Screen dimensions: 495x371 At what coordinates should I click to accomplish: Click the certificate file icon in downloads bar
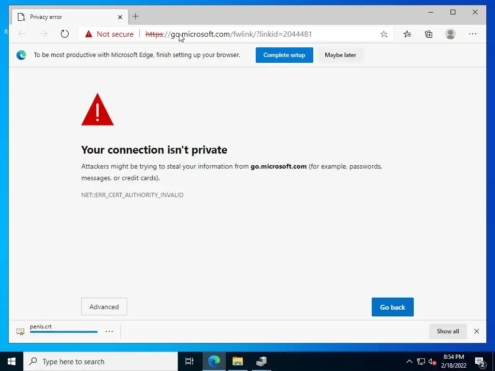pos(20,331)
